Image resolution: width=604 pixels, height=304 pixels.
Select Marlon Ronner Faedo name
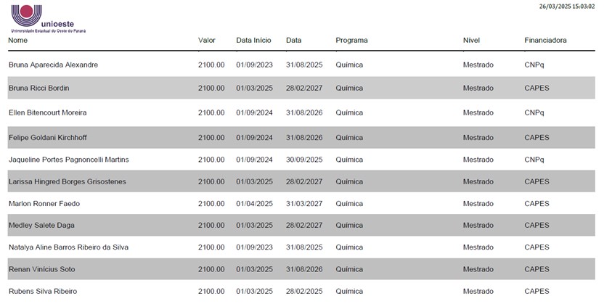point(44,204)
